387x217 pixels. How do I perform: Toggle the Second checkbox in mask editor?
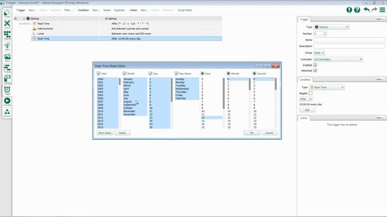(x=255, y=74)
